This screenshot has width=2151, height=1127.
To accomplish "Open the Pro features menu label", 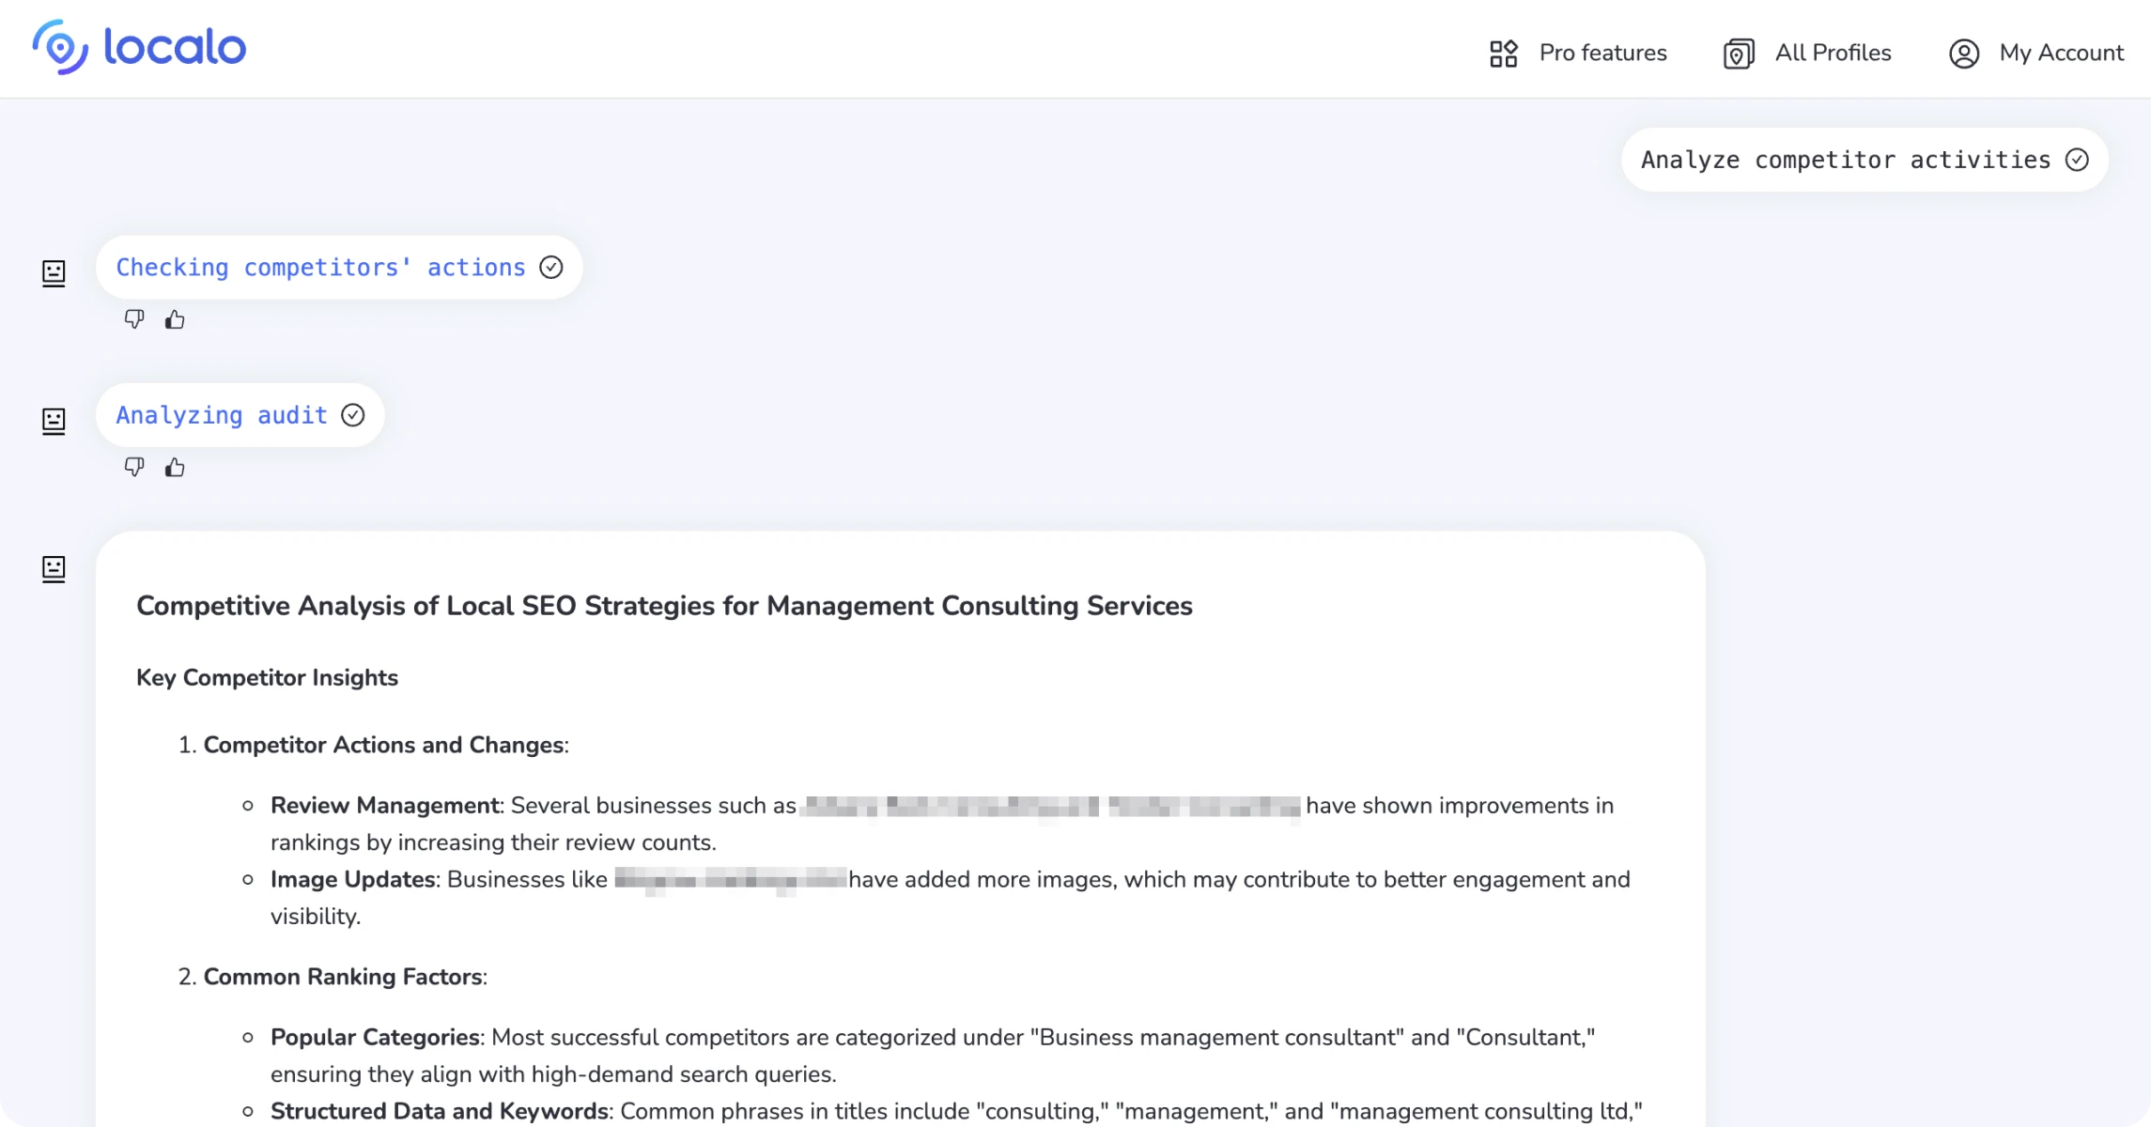I will tap(1602, 54).
